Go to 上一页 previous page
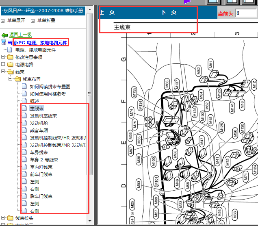Image resolution: width=258 pixels, height=226 pixels. click(x=107, y=12)
